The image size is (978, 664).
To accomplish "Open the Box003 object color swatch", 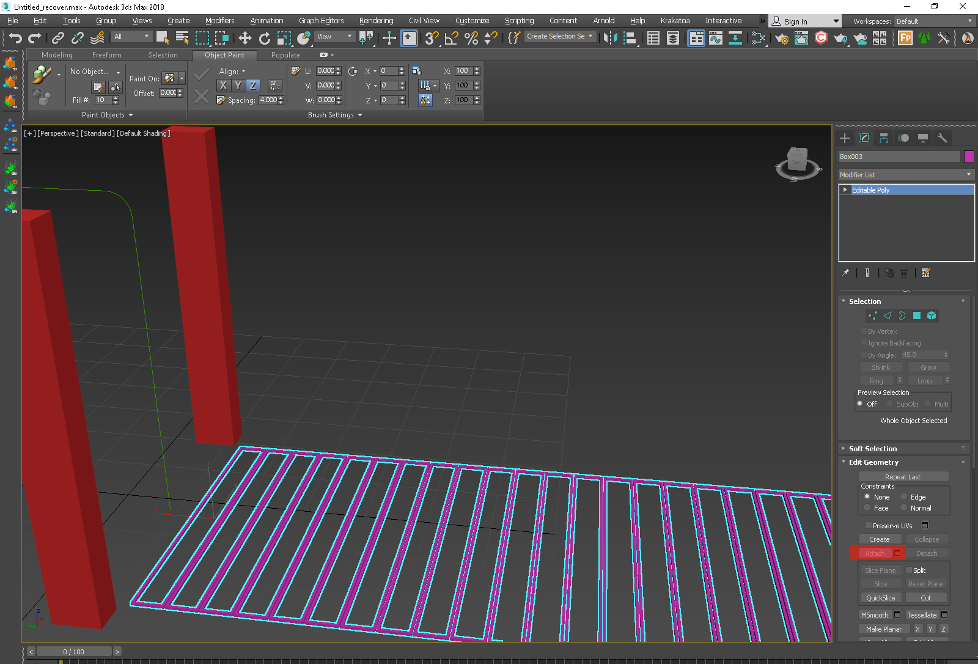I will pos(968,157).
